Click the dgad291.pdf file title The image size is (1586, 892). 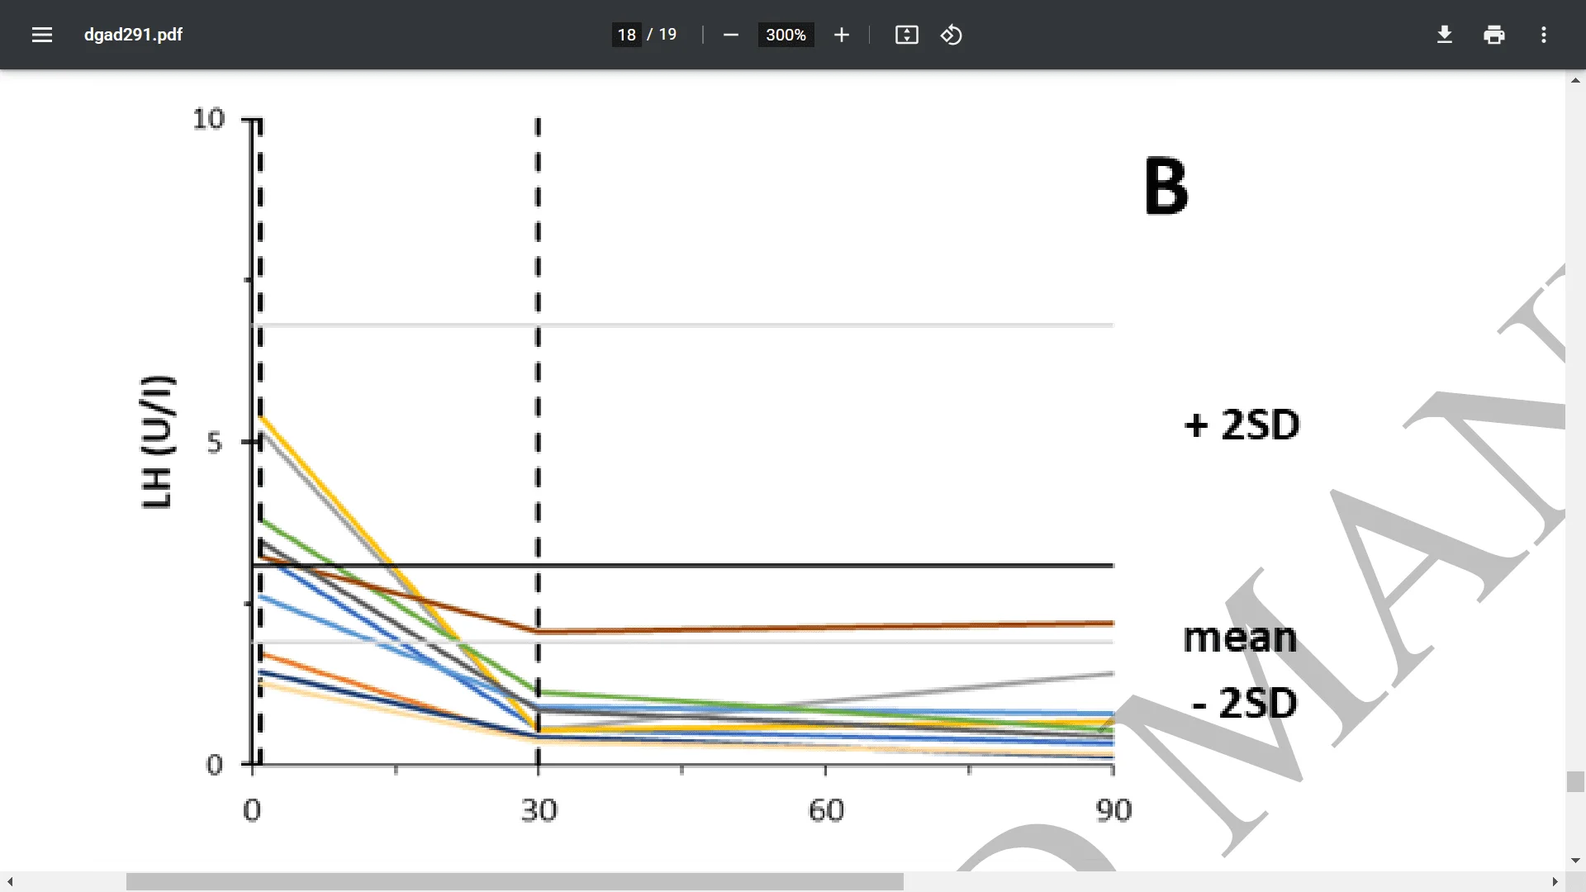pyautogui.click(x=133, y=35)
